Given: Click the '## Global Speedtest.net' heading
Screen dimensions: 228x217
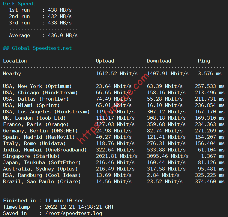Looking at the screenshot, I should 37,48.
